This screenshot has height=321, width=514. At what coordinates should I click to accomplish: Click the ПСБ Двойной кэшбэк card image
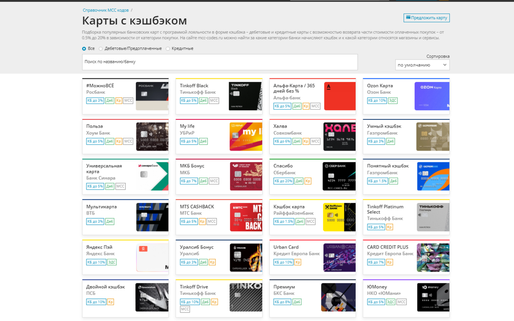pyautogui.click(x=152, y=297)
